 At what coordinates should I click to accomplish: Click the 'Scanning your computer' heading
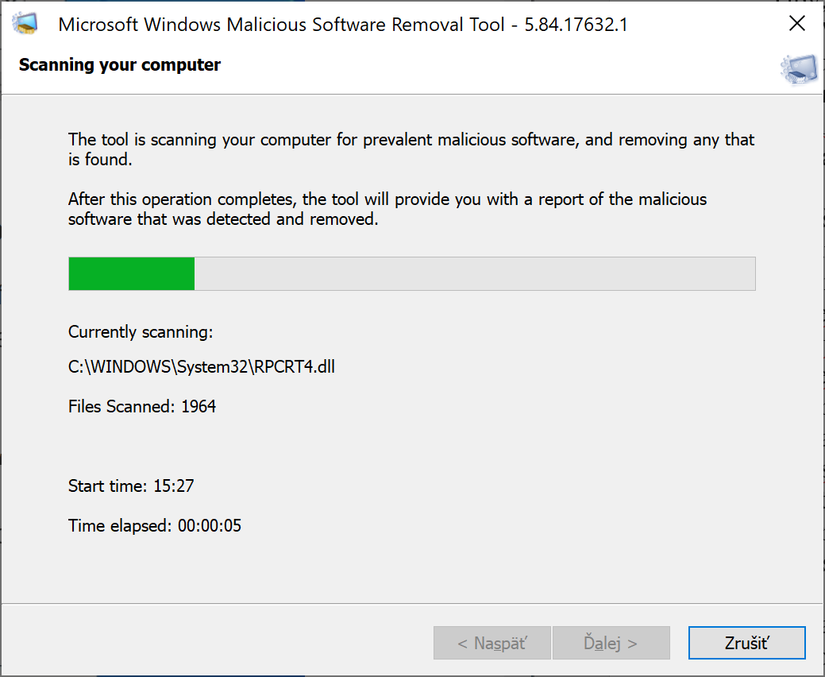120,64
